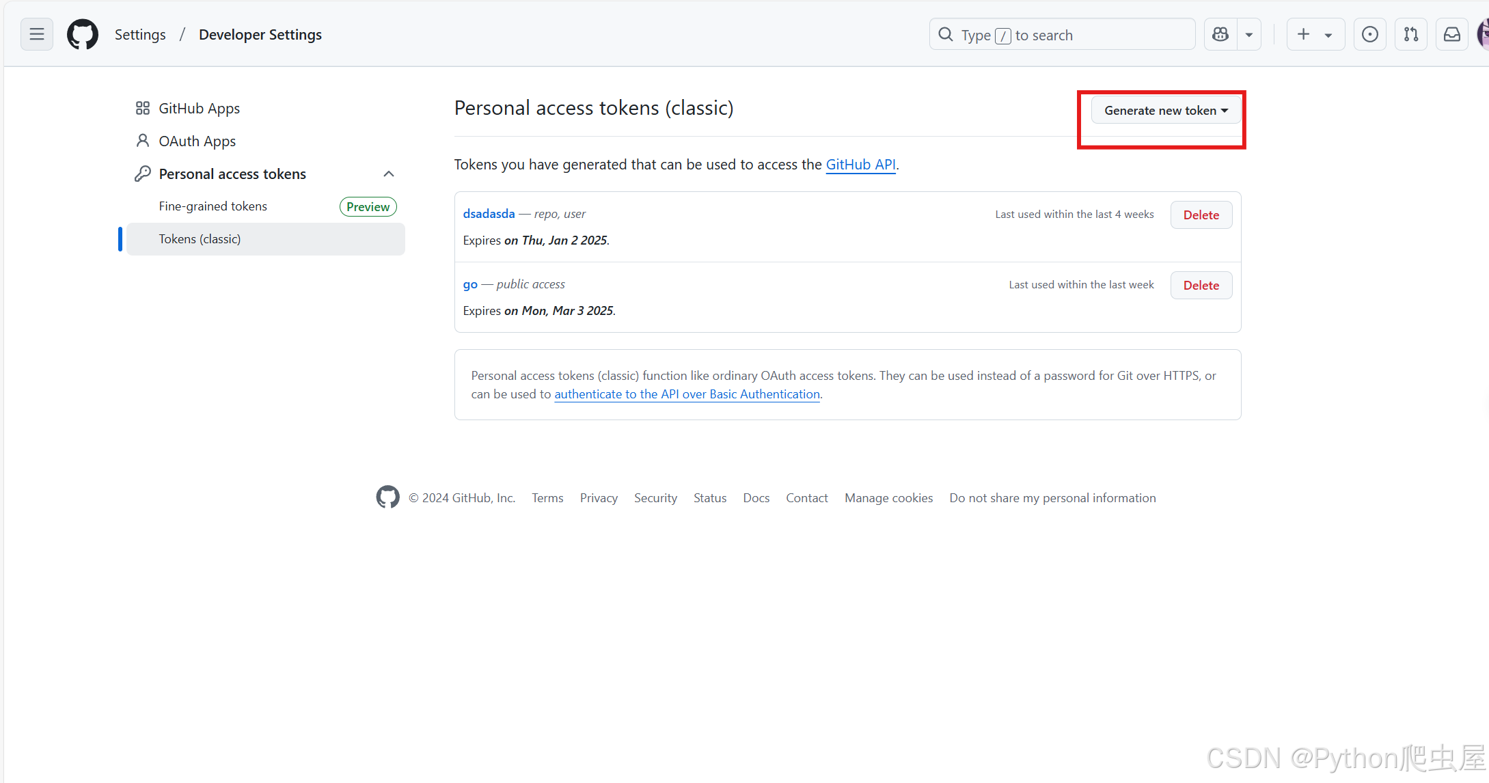This screenshot has width=1489, height=783.
Task: Click the GitHub logo in header
Action: coord(83,34)
